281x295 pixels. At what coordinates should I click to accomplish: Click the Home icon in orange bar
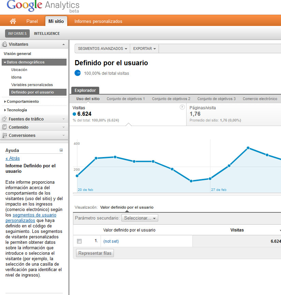coord(13,21)
